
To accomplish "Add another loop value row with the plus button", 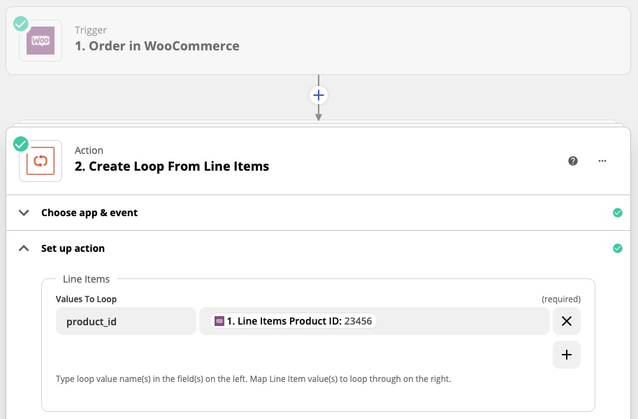I will [567, 355].
